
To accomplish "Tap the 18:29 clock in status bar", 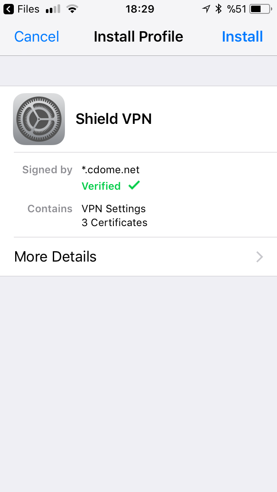I will [x=140, y=9].
